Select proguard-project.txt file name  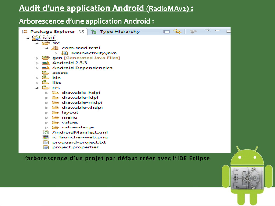79,142
